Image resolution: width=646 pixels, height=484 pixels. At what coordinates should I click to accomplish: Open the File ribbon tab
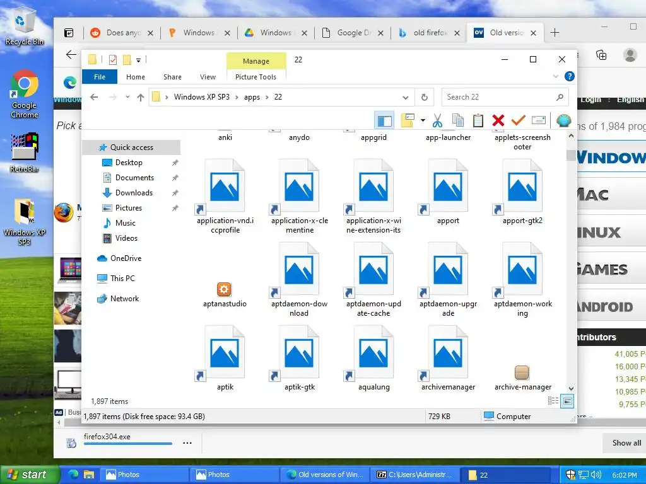100,77
